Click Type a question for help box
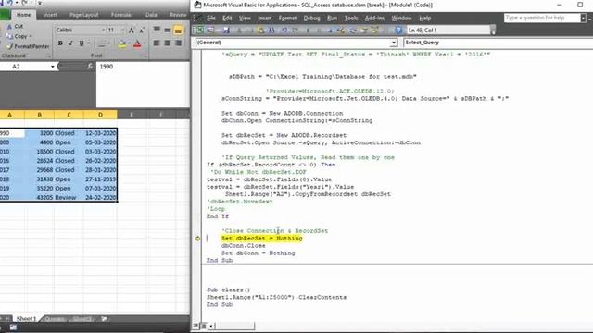The height and width of the screenshot is (333, 593). [x=541, y=18]
